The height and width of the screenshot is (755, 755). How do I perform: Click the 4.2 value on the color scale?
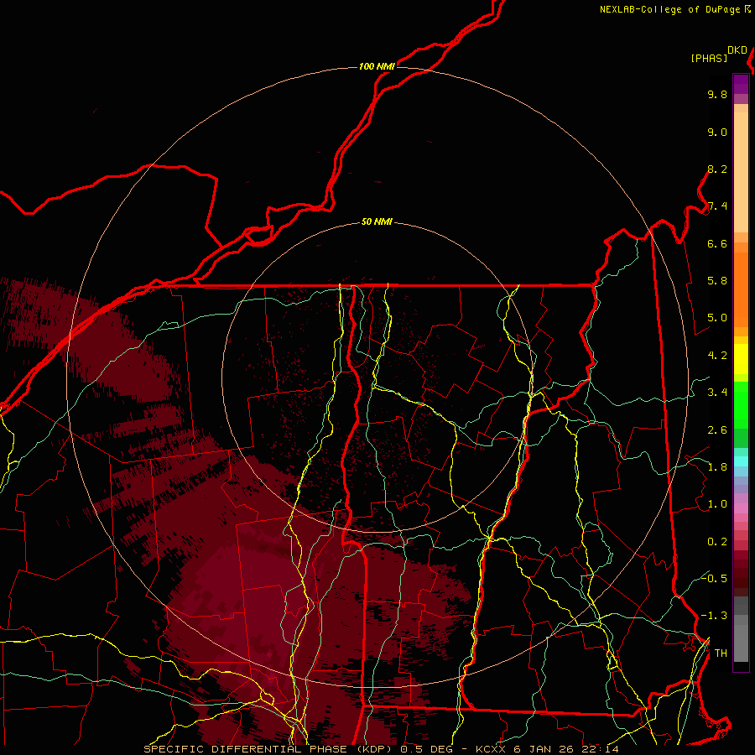point(717,356)
